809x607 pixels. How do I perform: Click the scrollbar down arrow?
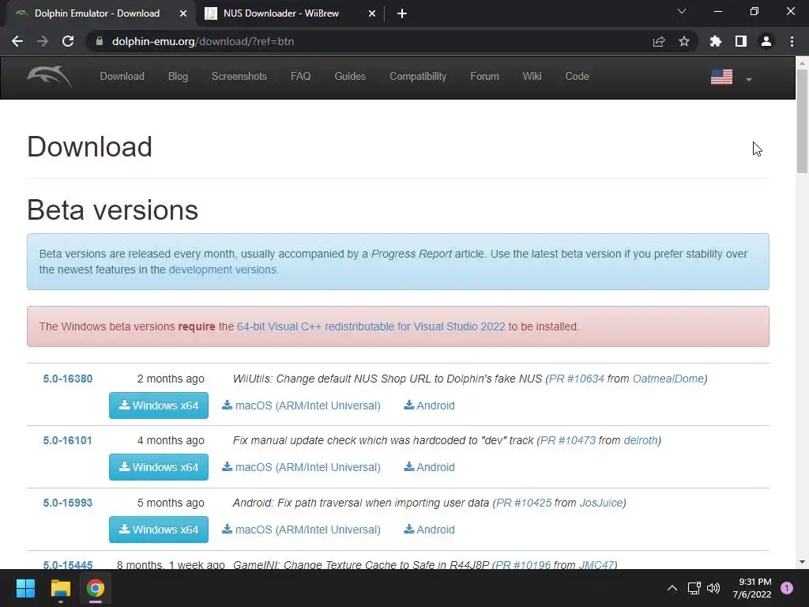[802, 562]
